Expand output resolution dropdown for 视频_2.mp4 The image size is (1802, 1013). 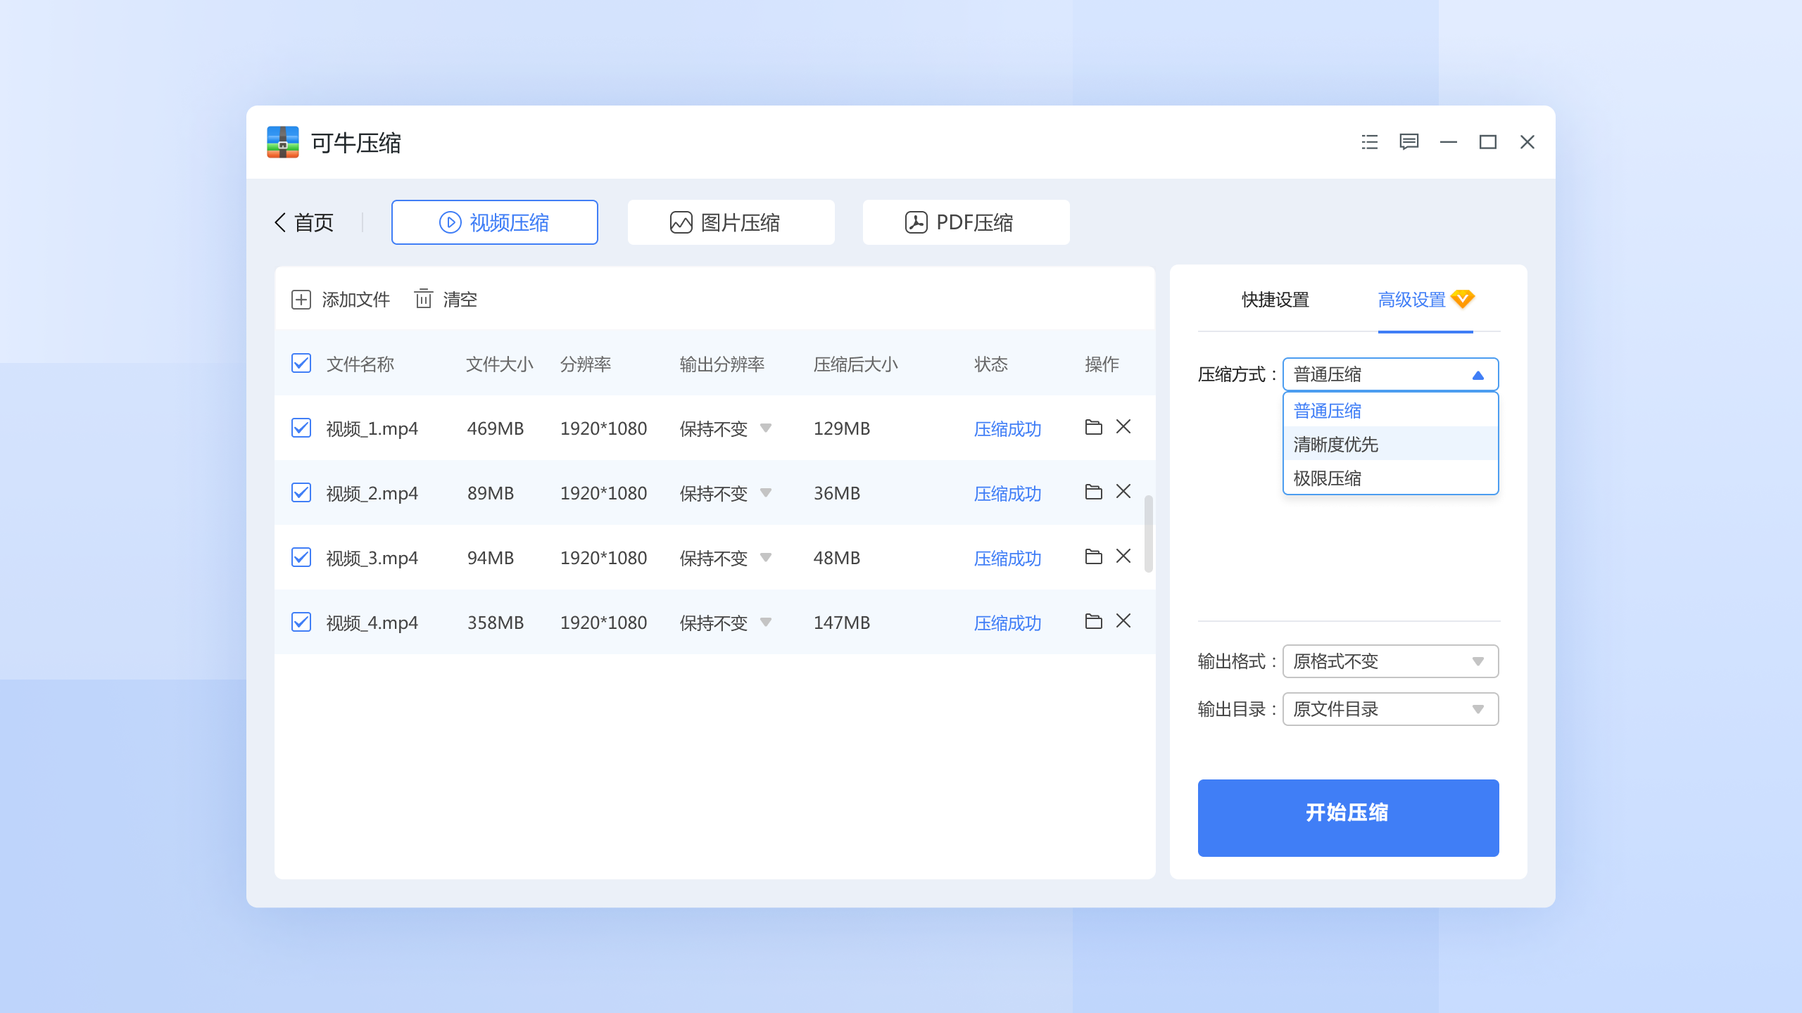[767, 493]
